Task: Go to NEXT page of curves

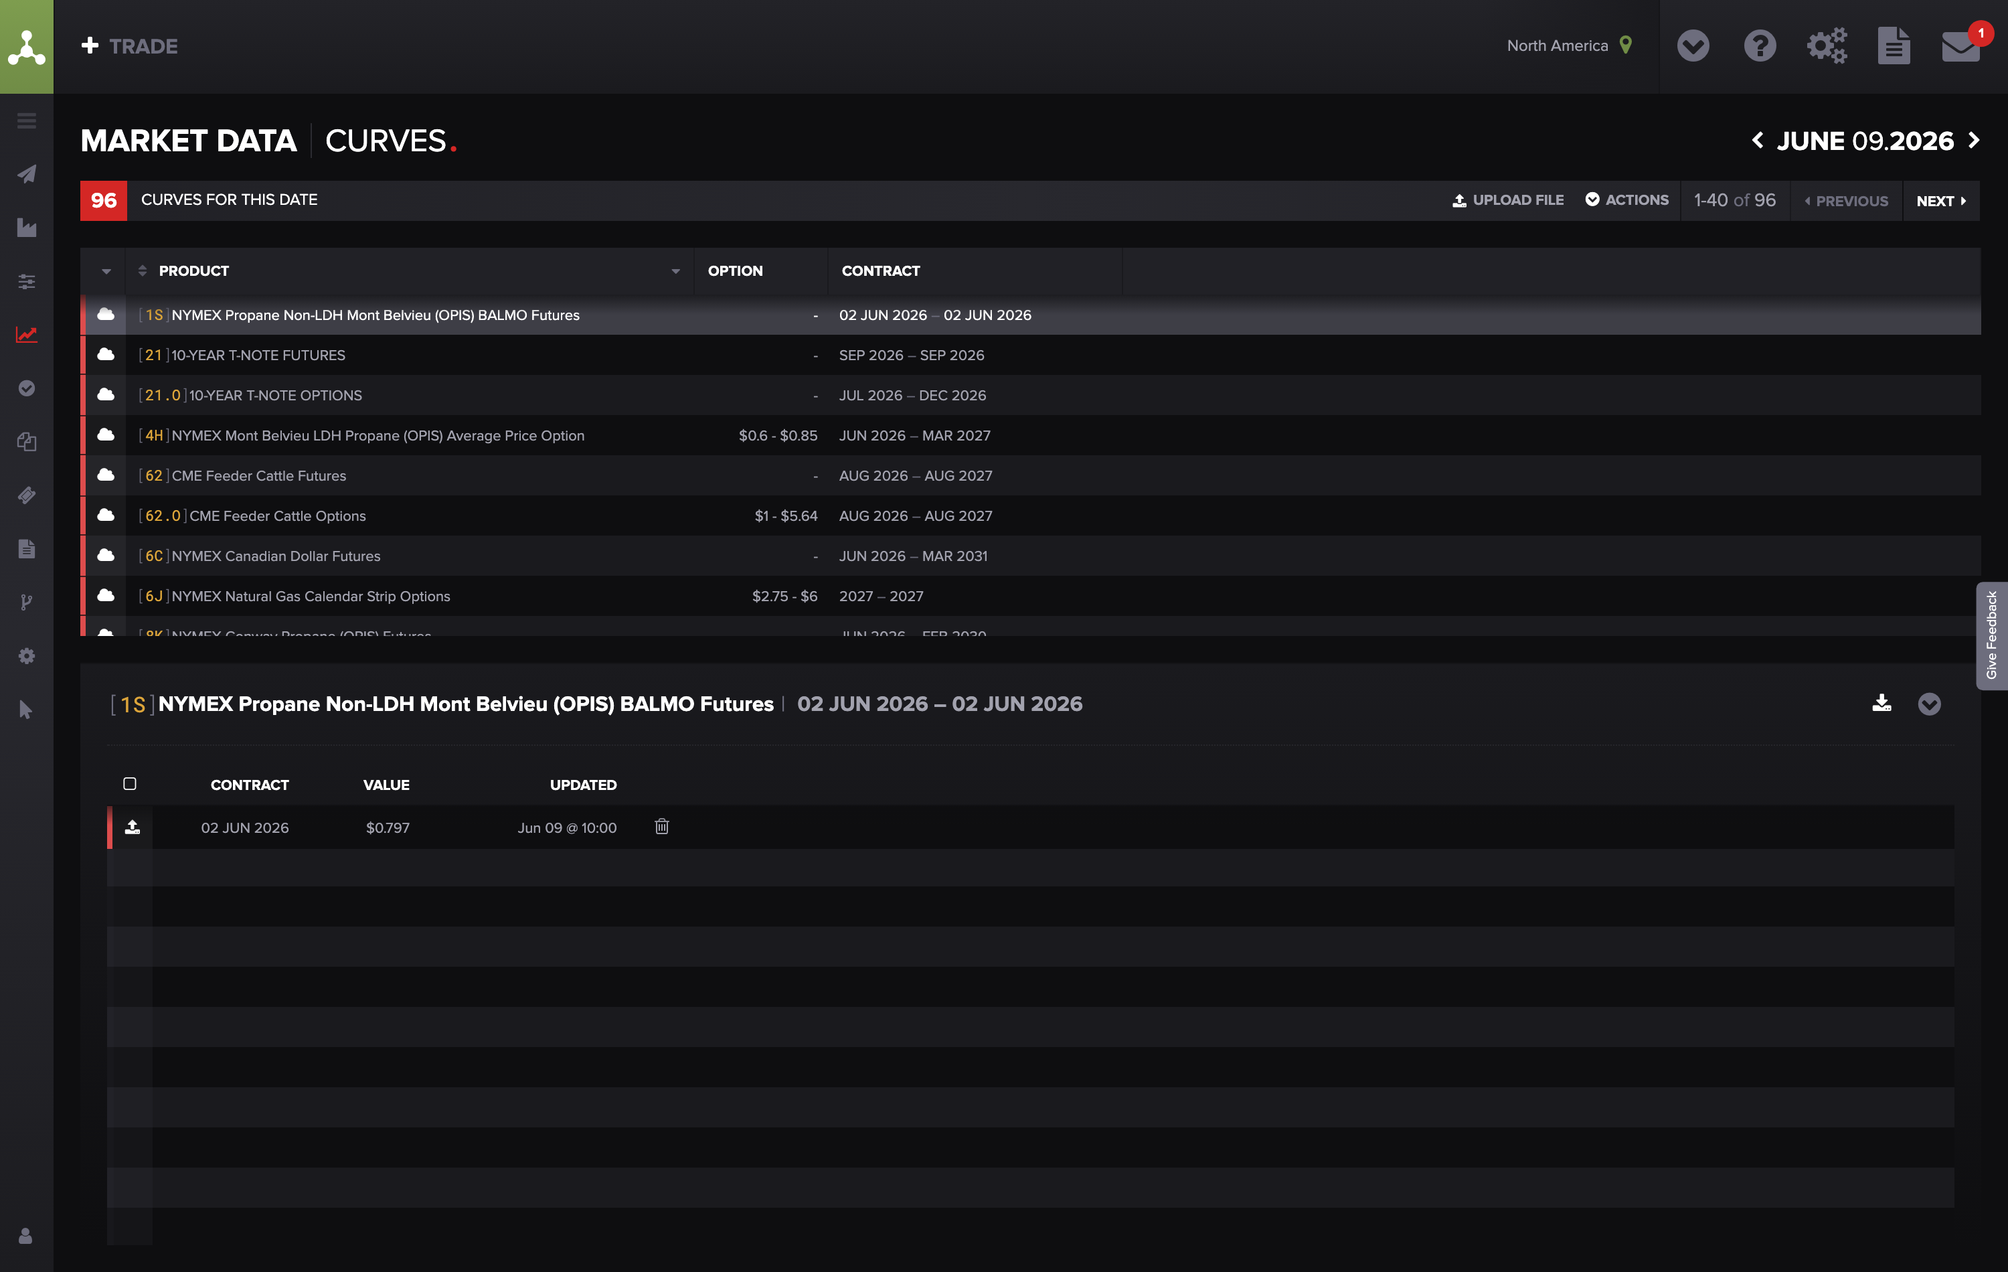Action: coord(1940,201)
